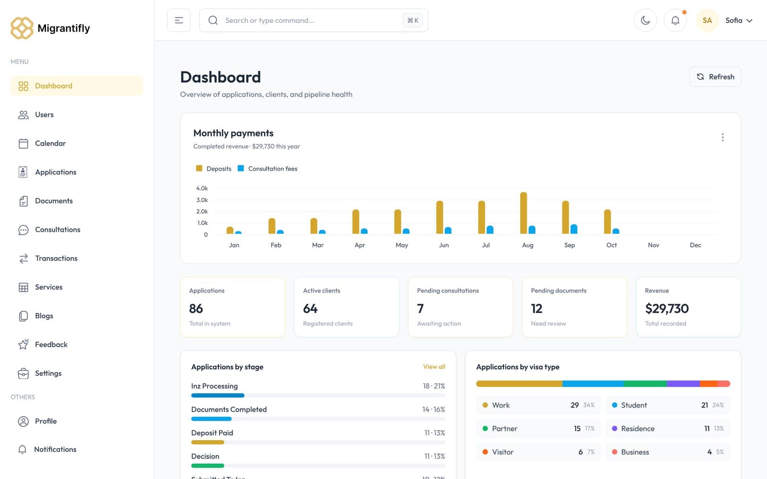Click the Blogs sidebar icon
The image size is (767, 479).
pos(23,316)
